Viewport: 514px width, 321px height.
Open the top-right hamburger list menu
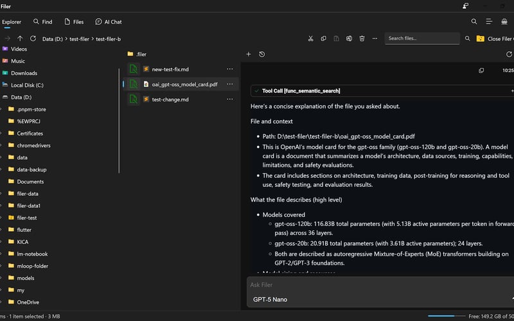coord(489,22)
